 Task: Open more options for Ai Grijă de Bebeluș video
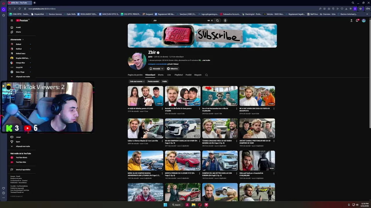click(x=162, y=109)
